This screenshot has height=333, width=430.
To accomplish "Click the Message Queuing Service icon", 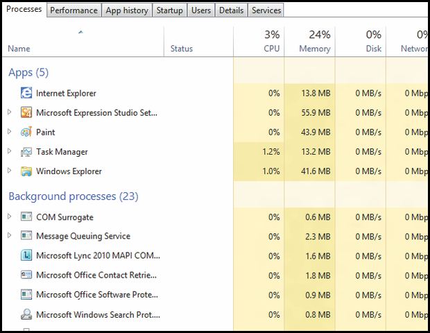I will tap(26, 236).
